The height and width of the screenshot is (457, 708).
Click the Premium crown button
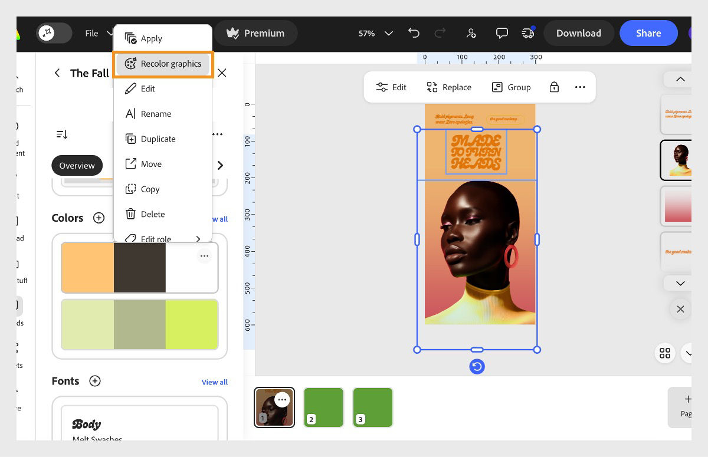pos(255,33)
